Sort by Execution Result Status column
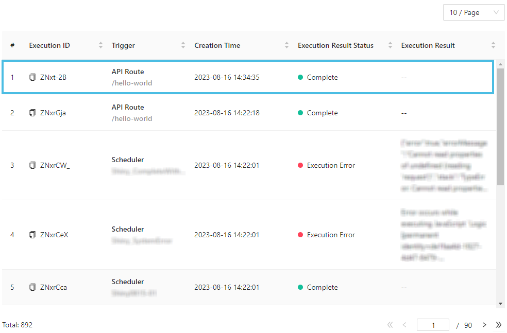507x333 pixels. (x=390, y=45)
